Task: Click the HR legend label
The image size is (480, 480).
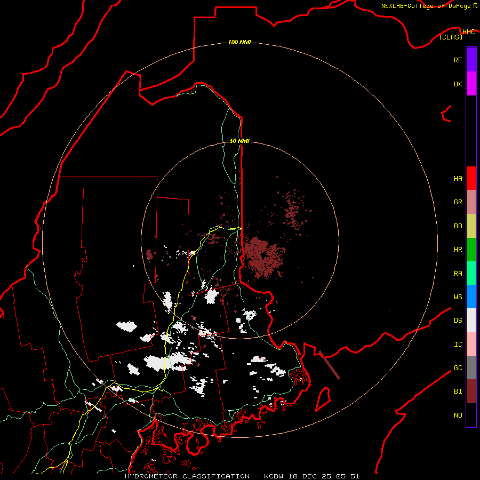Action: click(458, 250)
